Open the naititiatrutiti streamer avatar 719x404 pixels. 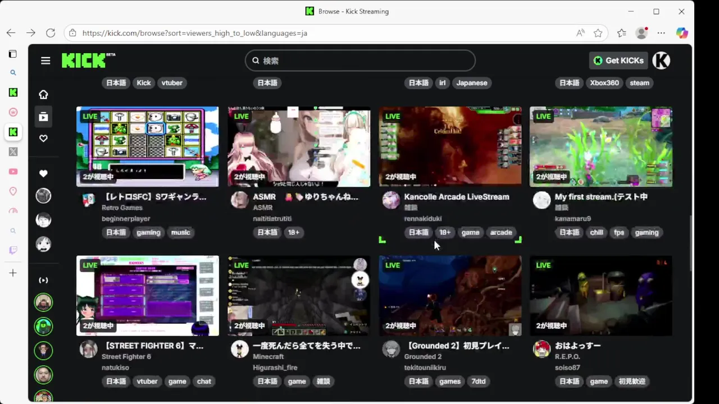240,200
